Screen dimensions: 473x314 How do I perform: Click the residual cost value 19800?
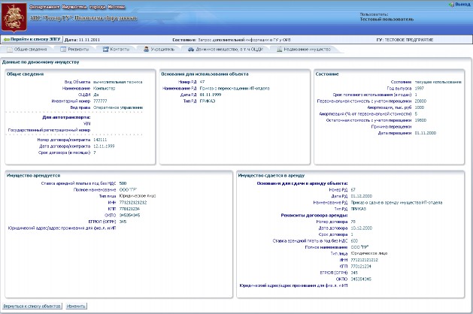coord(420,120)
